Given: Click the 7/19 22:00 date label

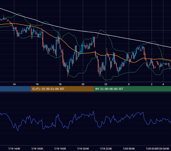Looking at the screenshot, I should 106,148.
